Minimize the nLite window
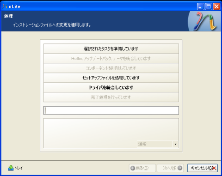Screen dimensions: 222x176 point(200,6)
